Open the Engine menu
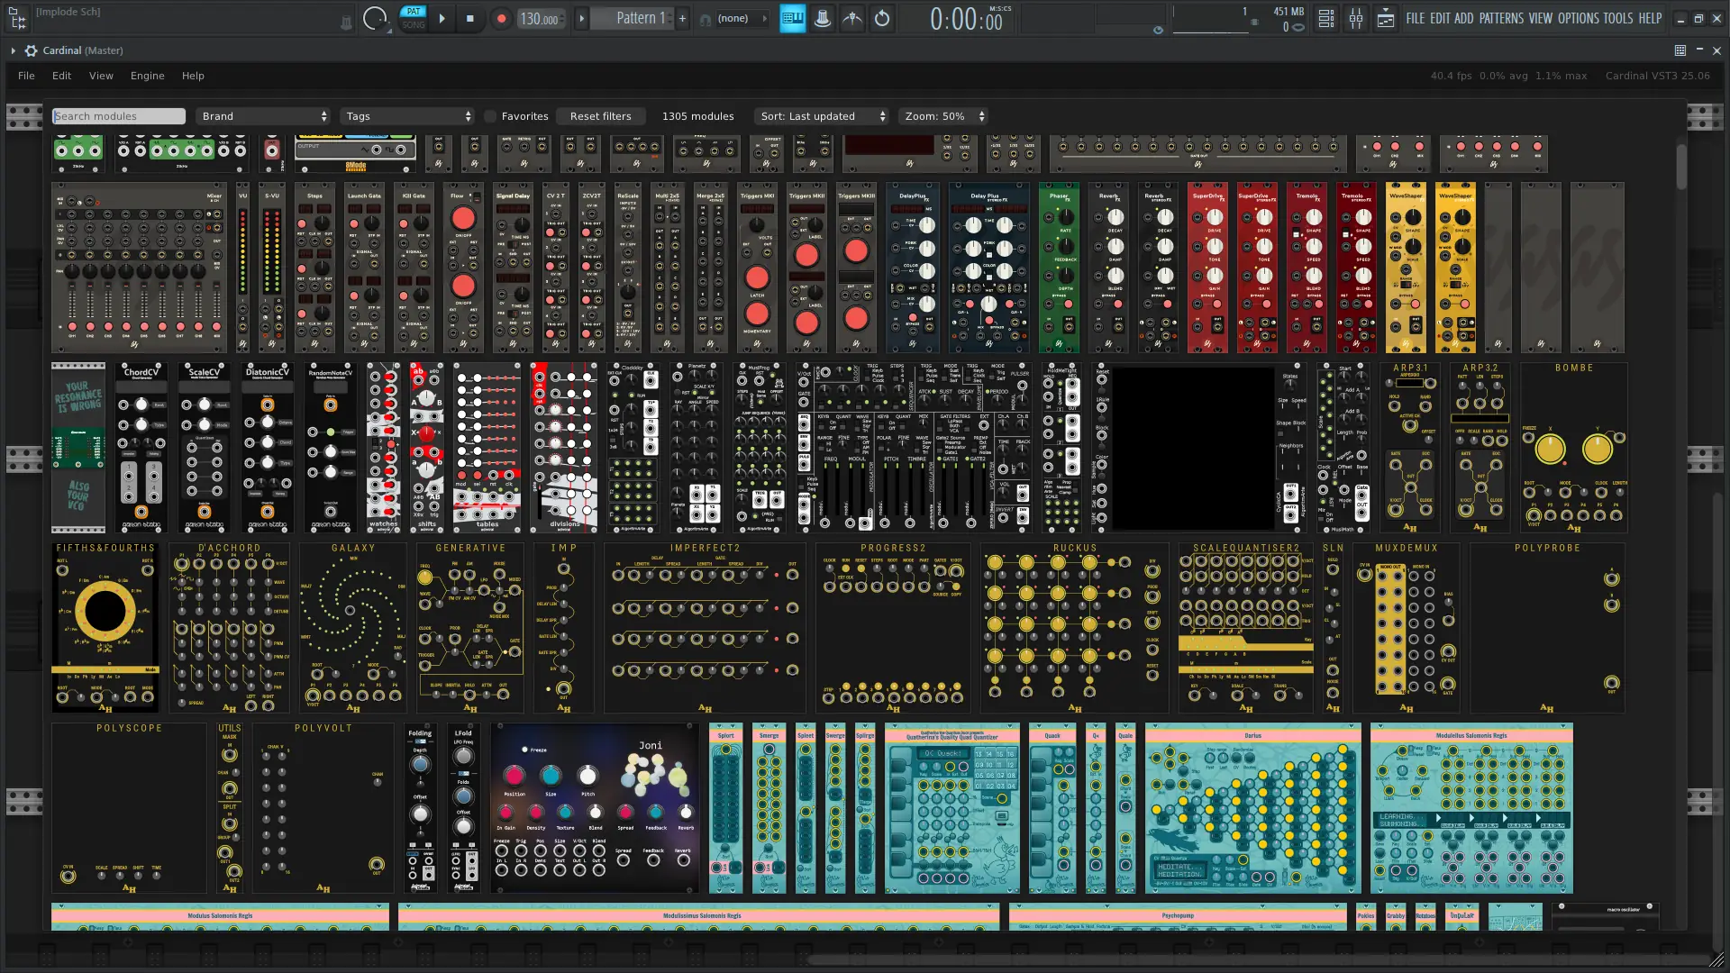The height and width of the screenshot is (973, 1730). click(147, 76)
